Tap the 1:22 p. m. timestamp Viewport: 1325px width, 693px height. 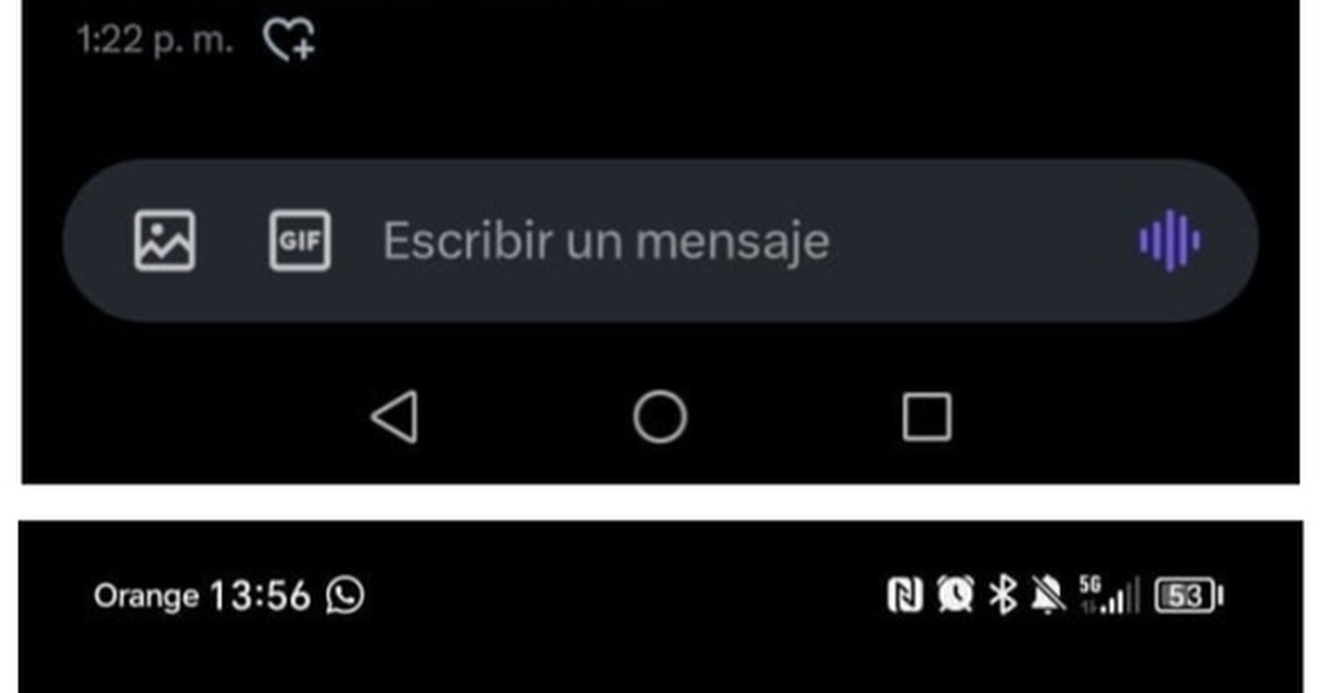point(155,40)
